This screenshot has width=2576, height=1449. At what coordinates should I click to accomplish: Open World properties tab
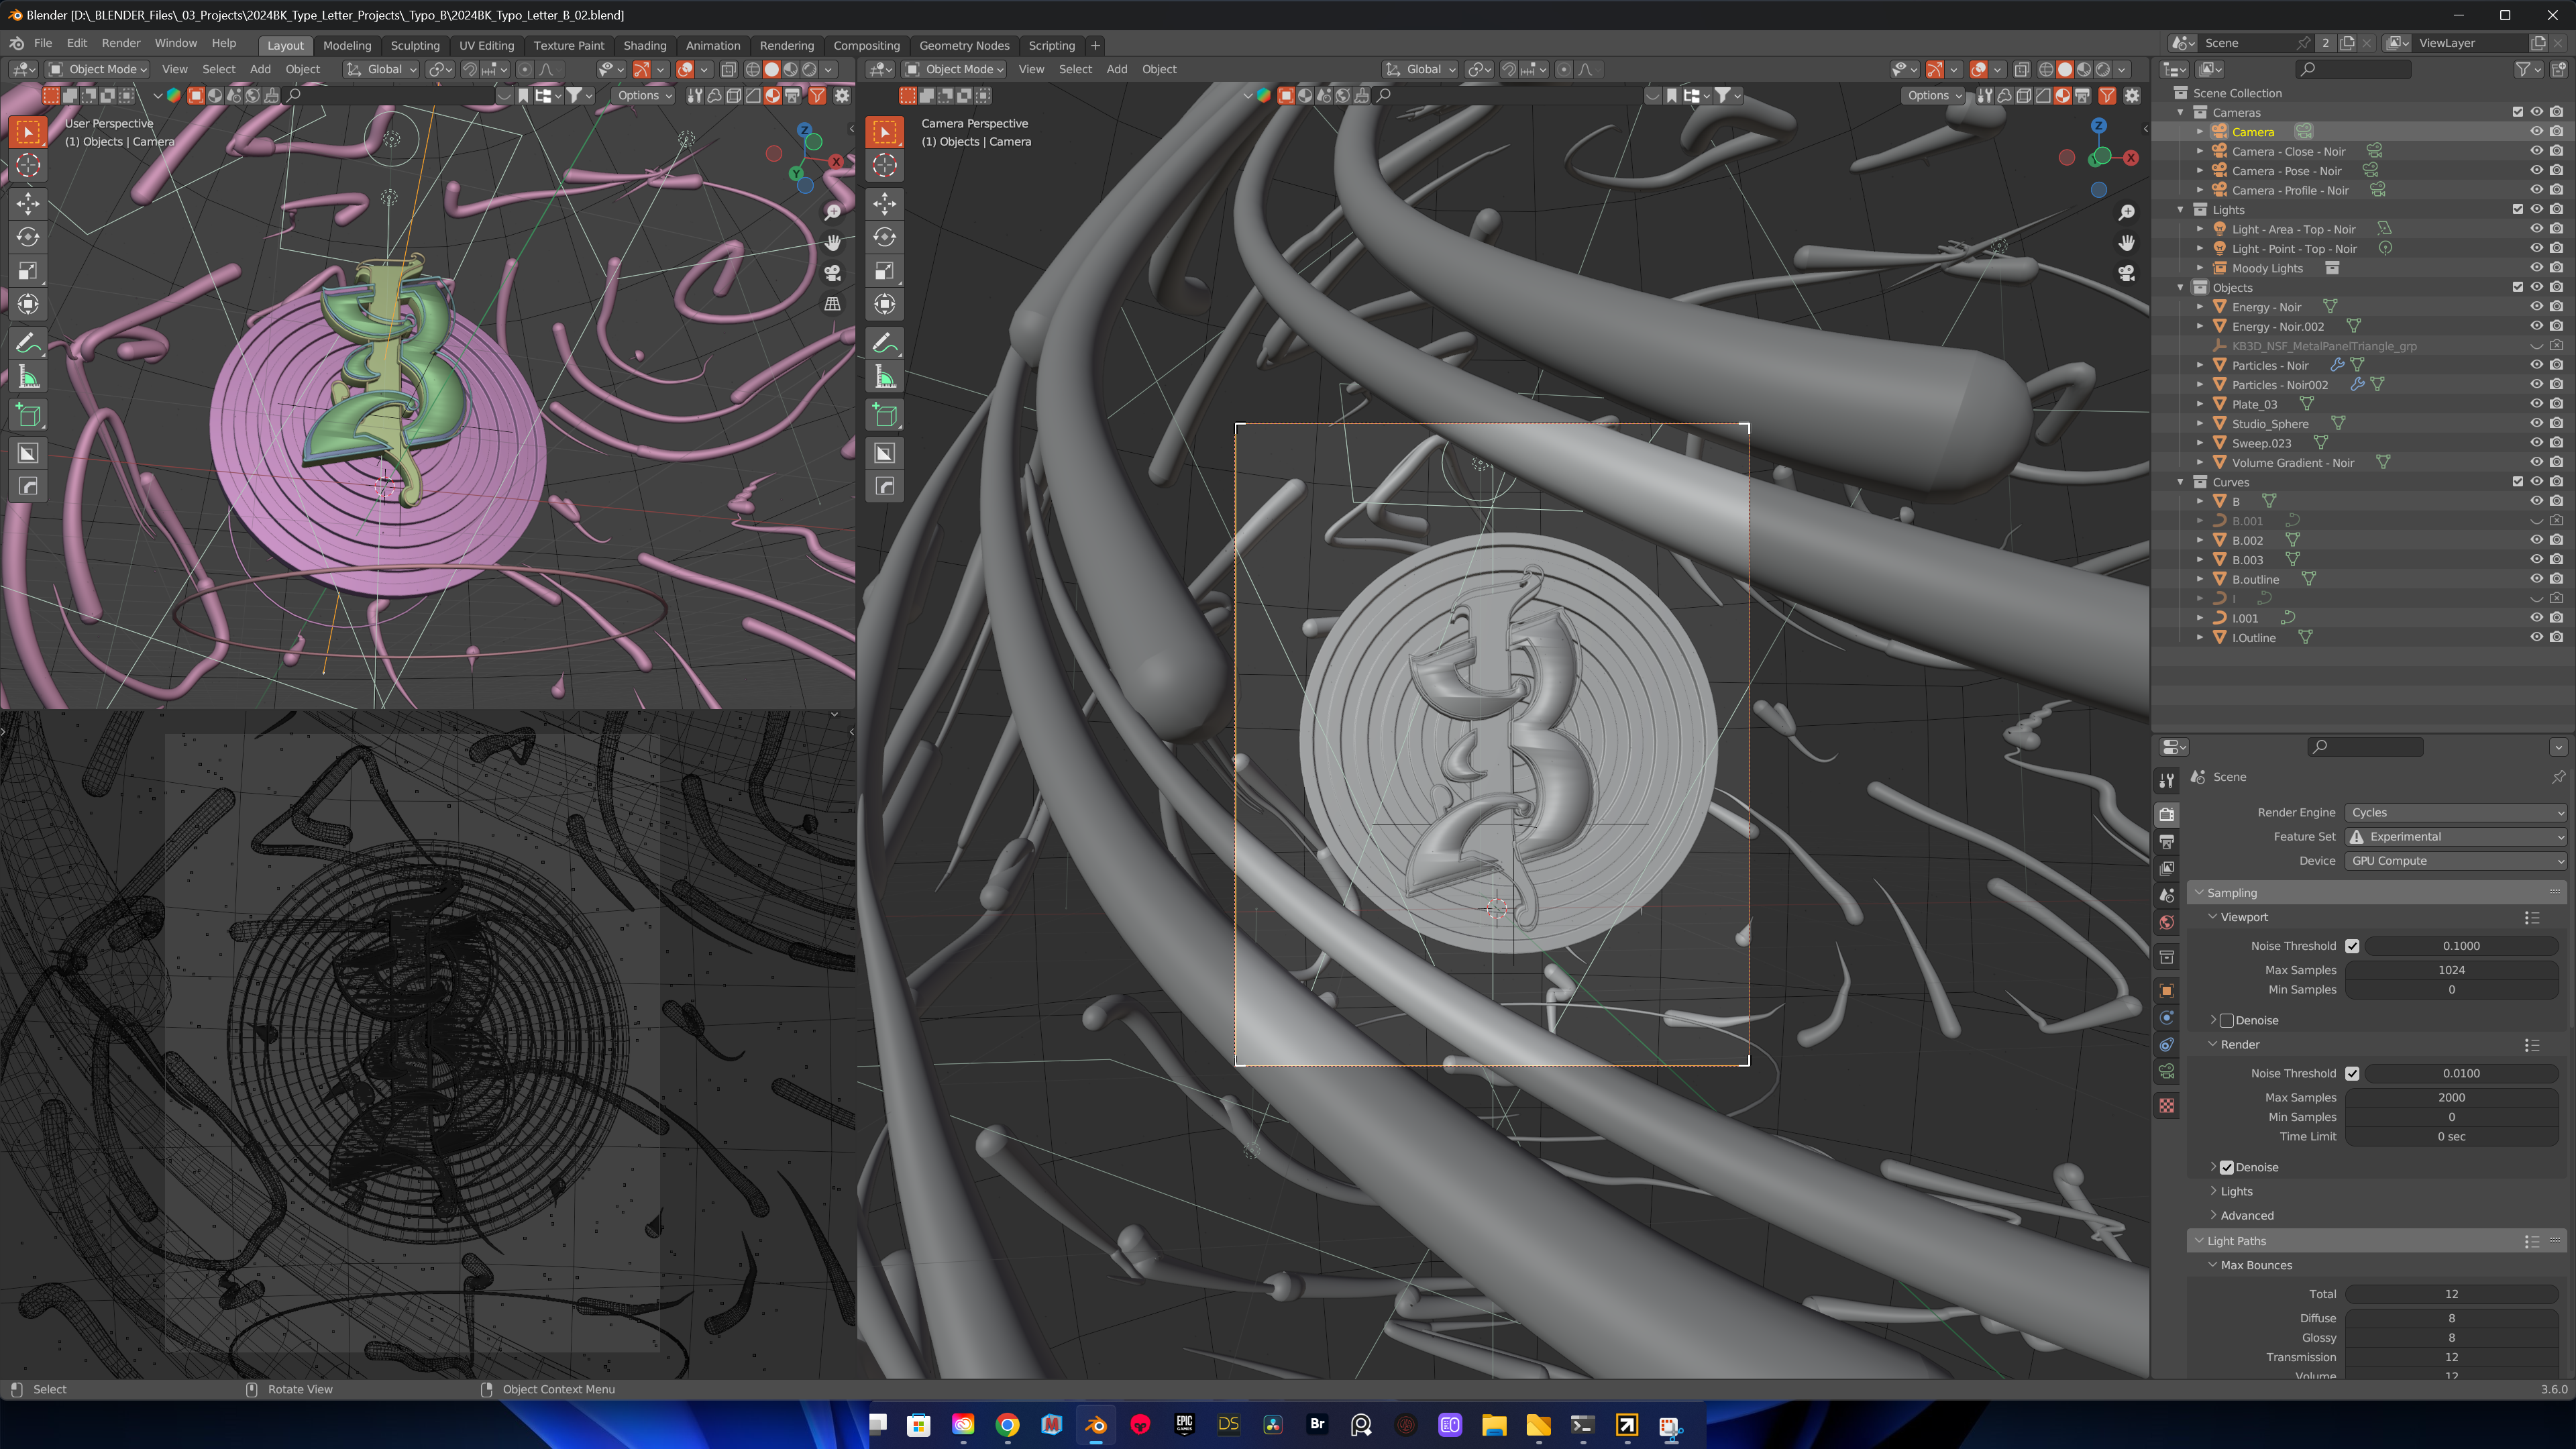tap(2167, 923)
